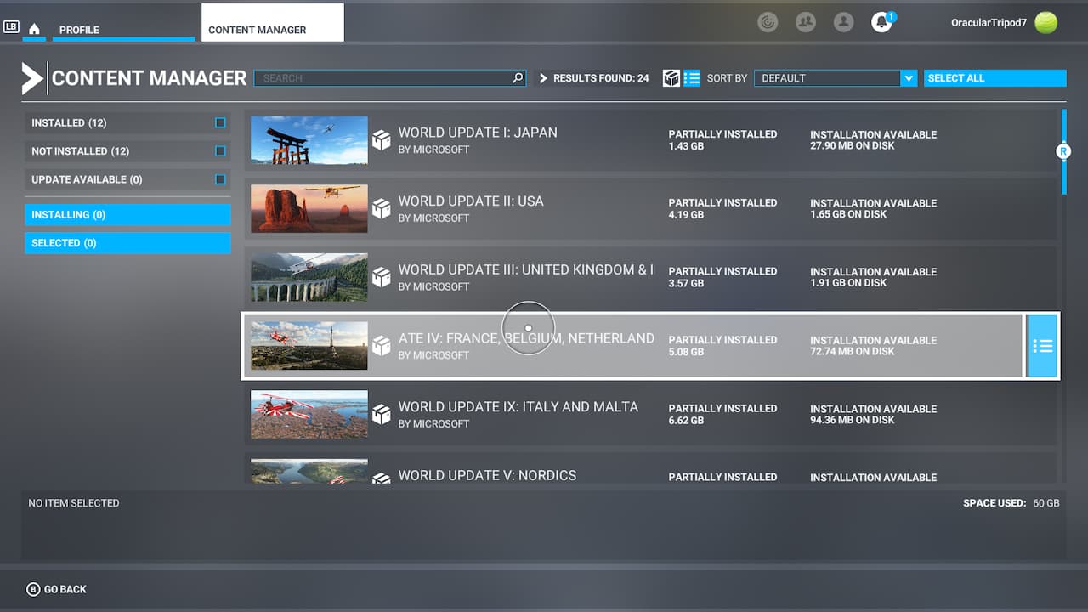The width and height of the screenshot is (1088, 612).
Task: Click the vertical scrollbar handle
Action: [x=1063, y=151]
